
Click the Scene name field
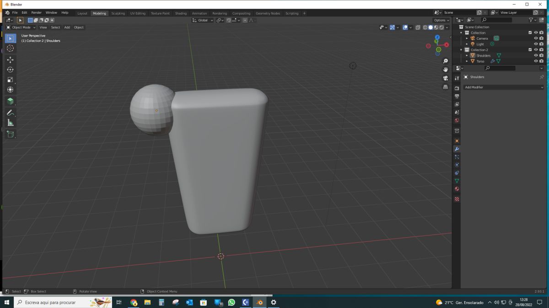tap(459, 13)
